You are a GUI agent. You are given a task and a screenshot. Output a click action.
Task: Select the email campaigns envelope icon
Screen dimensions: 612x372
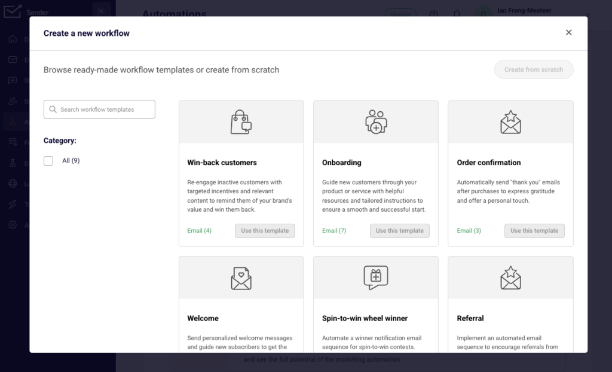tap(12, 59)
